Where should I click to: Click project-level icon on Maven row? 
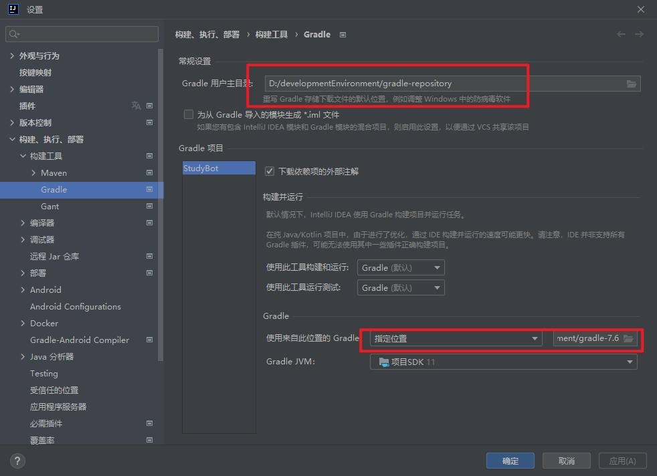pyautogui.click(x=149, y=173)
